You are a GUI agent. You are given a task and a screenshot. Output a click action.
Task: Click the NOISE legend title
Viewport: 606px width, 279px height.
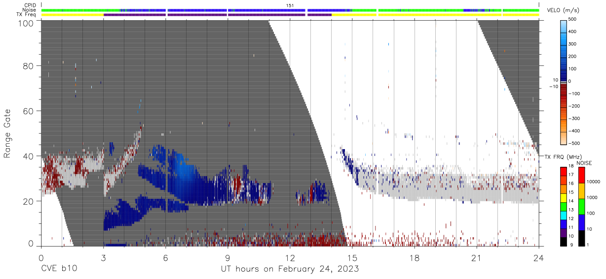pos(584,163)
